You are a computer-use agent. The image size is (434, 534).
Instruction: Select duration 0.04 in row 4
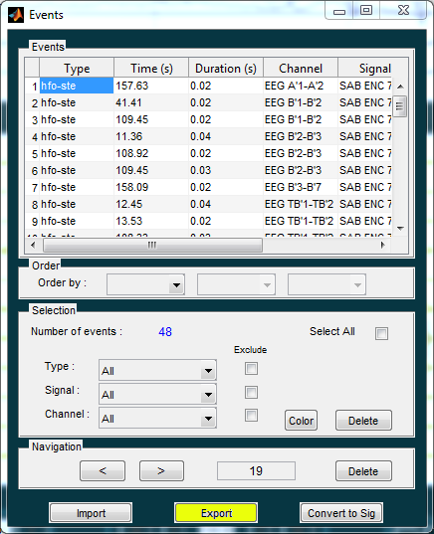226,136
